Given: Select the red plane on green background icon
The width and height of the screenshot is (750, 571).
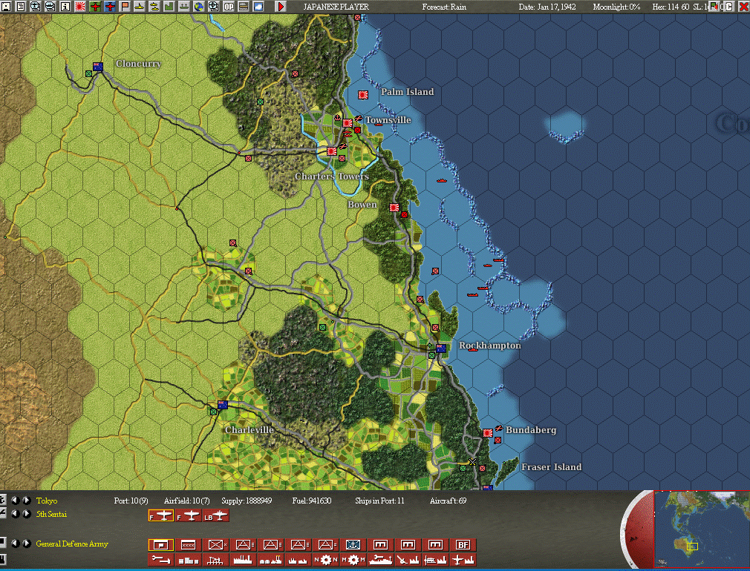Looking at the screenshot, I should click(95, 7).
